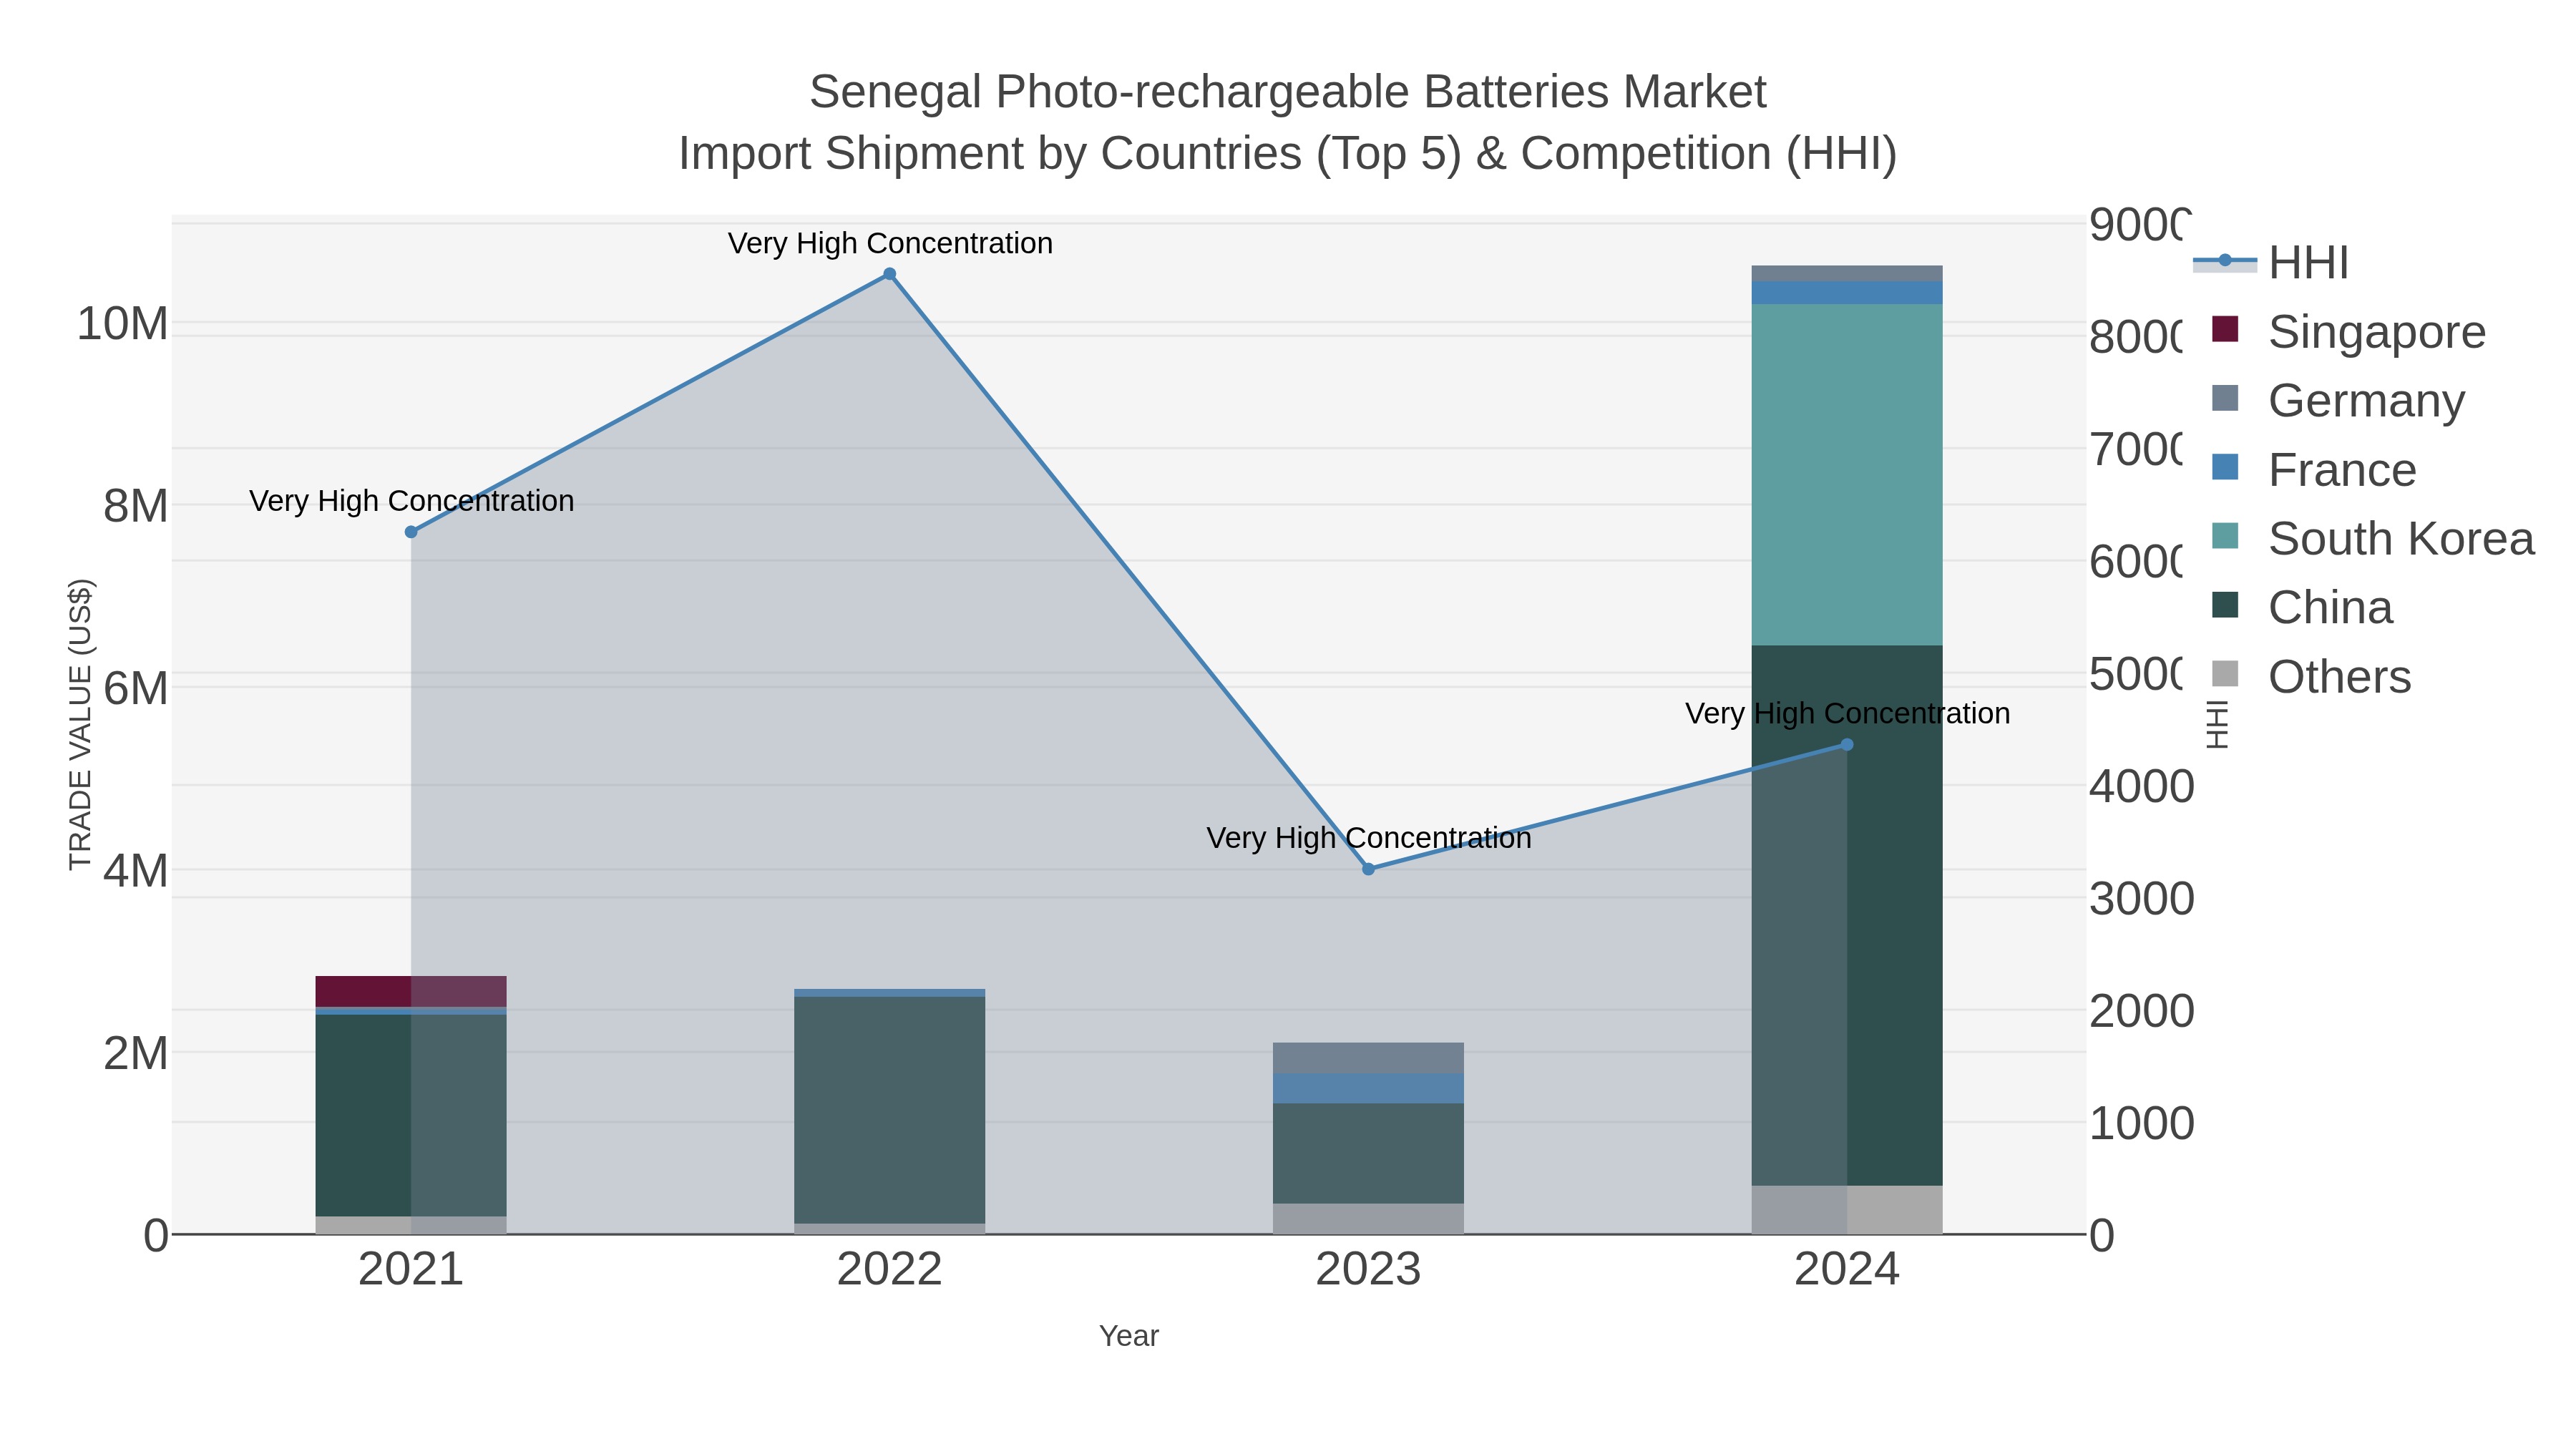Click the chart title Senegal Photo-rechargeable Batteries Market
The image size is (2576, 1449).
[x=1288, y=92]
